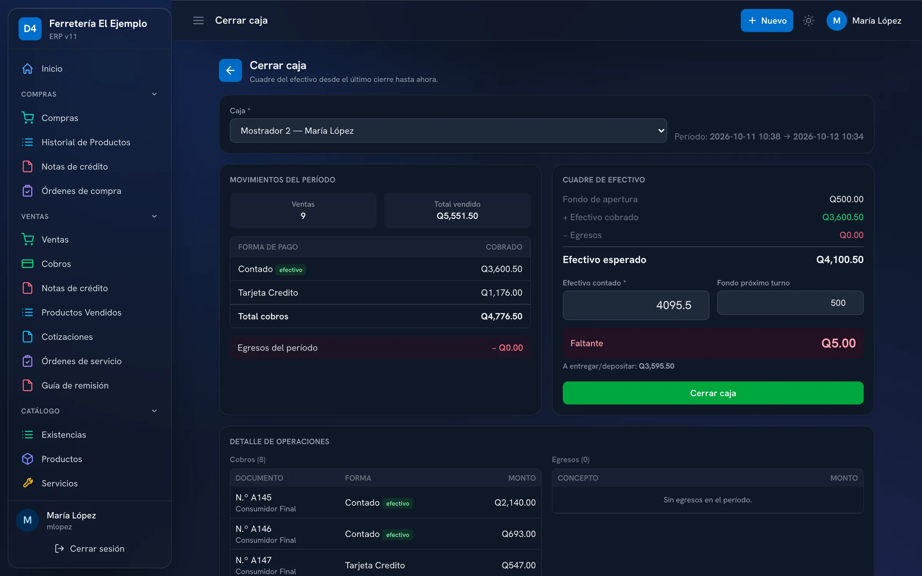Click the María López avatar in header

(x=837, y=21)
